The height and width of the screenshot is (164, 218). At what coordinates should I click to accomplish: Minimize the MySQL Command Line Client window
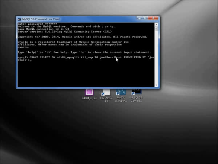point(140,18)
